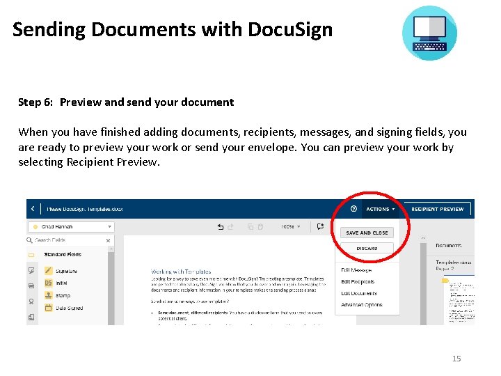The width and height of the screenshot is (501, 376).
Task: Open the Chad Hannah recipient dropdown
Action: click(x=71, y=227)
